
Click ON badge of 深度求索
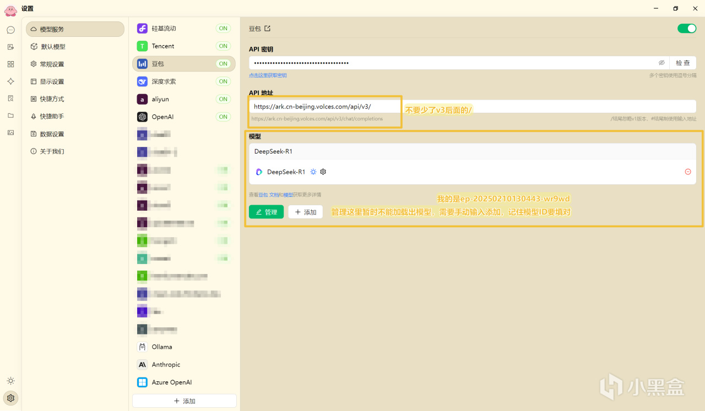click(x=223, y=81)
